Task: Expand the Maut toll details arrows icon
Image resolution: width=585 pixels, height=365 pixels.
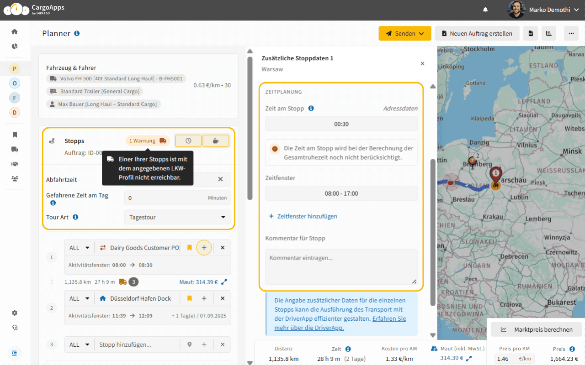Action: (x=224, y=282)
